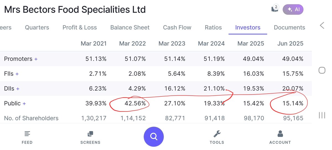Image resolution: width=332 pixels, height=150 pixels.
Task: Expand the Public shareholding row
Action: coord(24,104)
